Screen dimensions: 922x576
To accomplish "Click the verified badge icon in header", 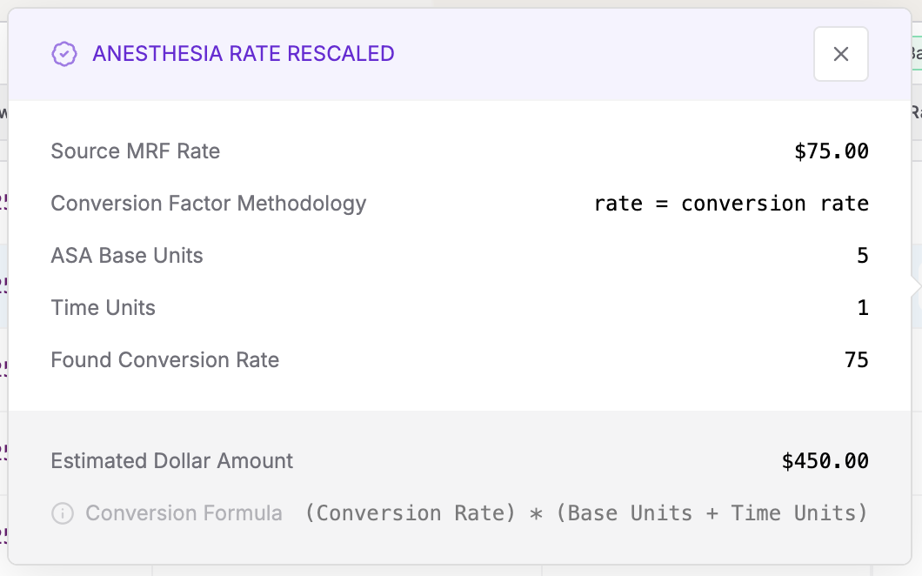I will point(63,54).
